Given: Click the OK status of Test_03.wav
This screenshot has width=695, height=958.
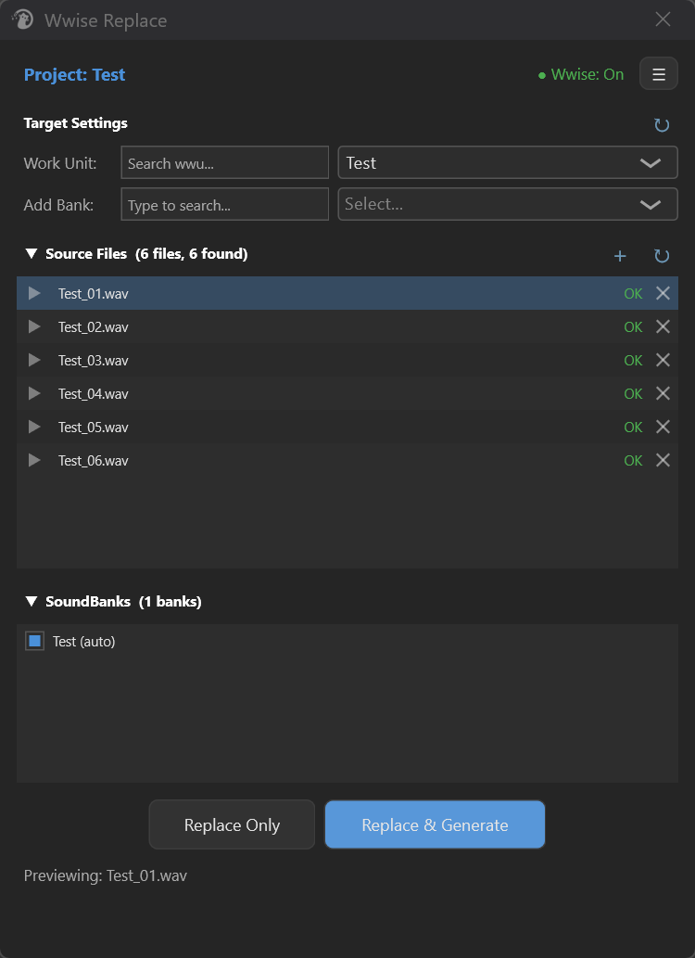Looking at the screenshot, I should coord(633,361).
